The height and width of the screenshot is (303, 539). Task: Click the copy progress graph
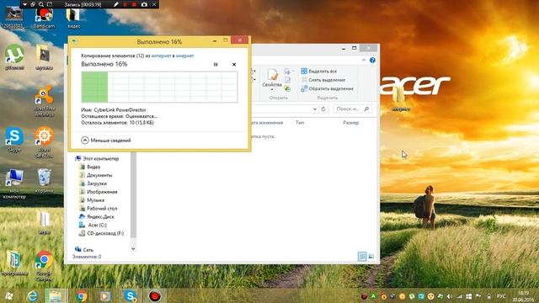coord(159,87)
